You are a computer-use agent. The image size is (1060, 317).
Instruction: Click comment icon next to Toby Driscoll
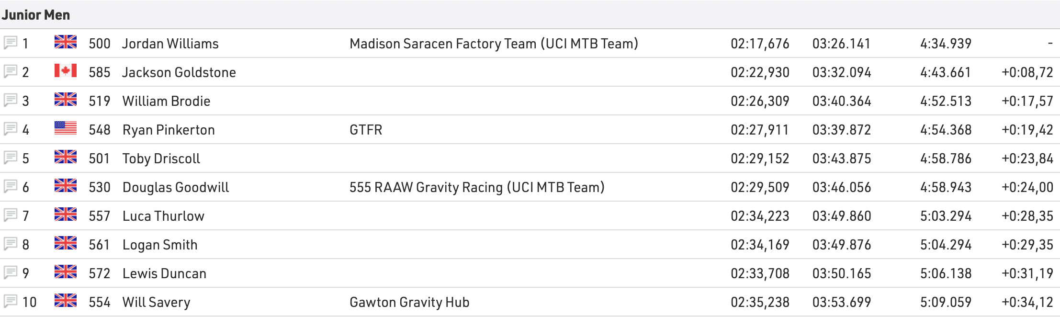[11, 158]
